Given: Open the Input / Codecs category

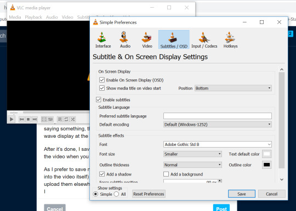Looking at the screenshot, I should (x=204, y=40).
